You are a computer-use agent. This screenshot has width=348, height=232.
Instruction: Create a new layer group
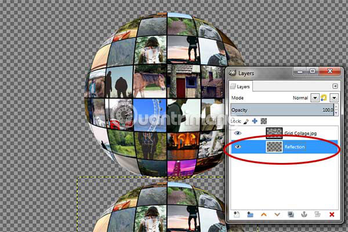(249, 214)
